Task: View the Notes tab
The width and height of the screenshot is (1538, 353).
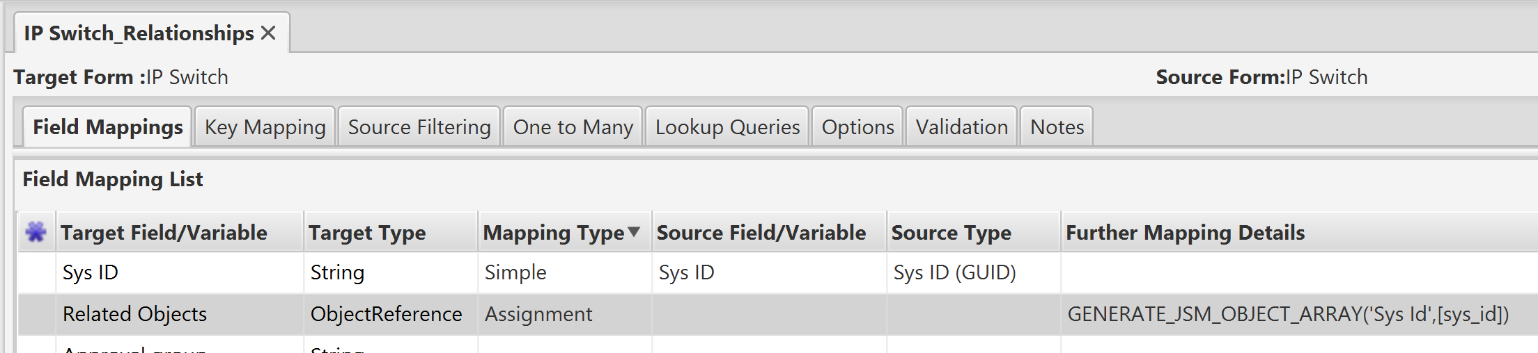Action: coord(1057,127)
